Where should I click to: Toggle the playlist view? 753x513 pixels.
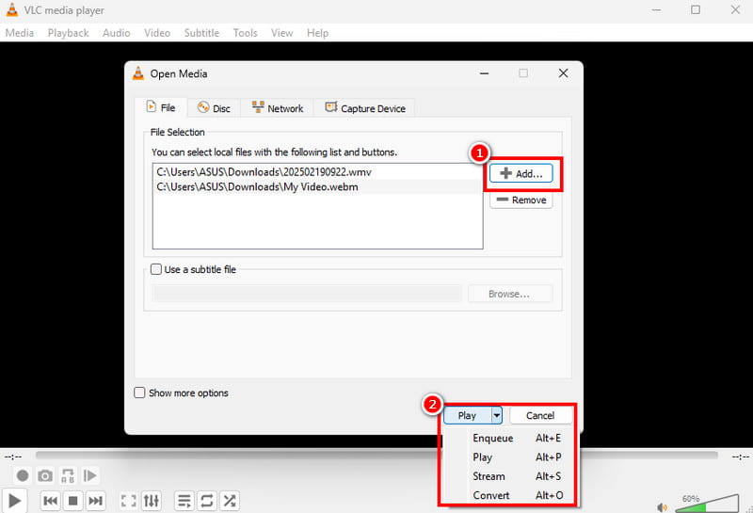(184, 501)
